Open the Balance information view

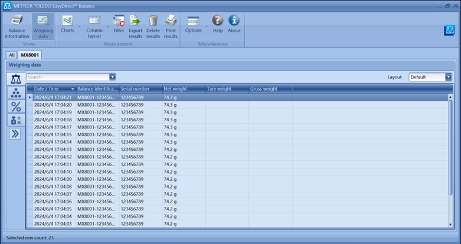[x=17, y=27]
